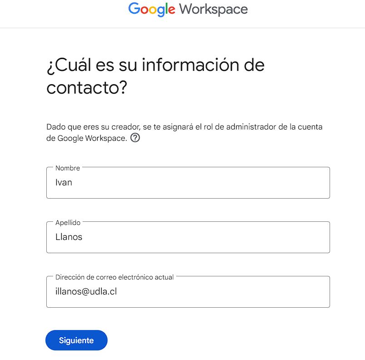
Task: Click the Siguiente button
Action: pos(76,340)
